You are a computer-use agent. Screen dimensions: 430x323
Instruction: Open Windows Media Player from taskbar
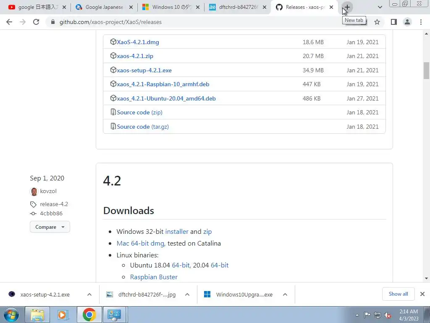click(x=63, y=315)
